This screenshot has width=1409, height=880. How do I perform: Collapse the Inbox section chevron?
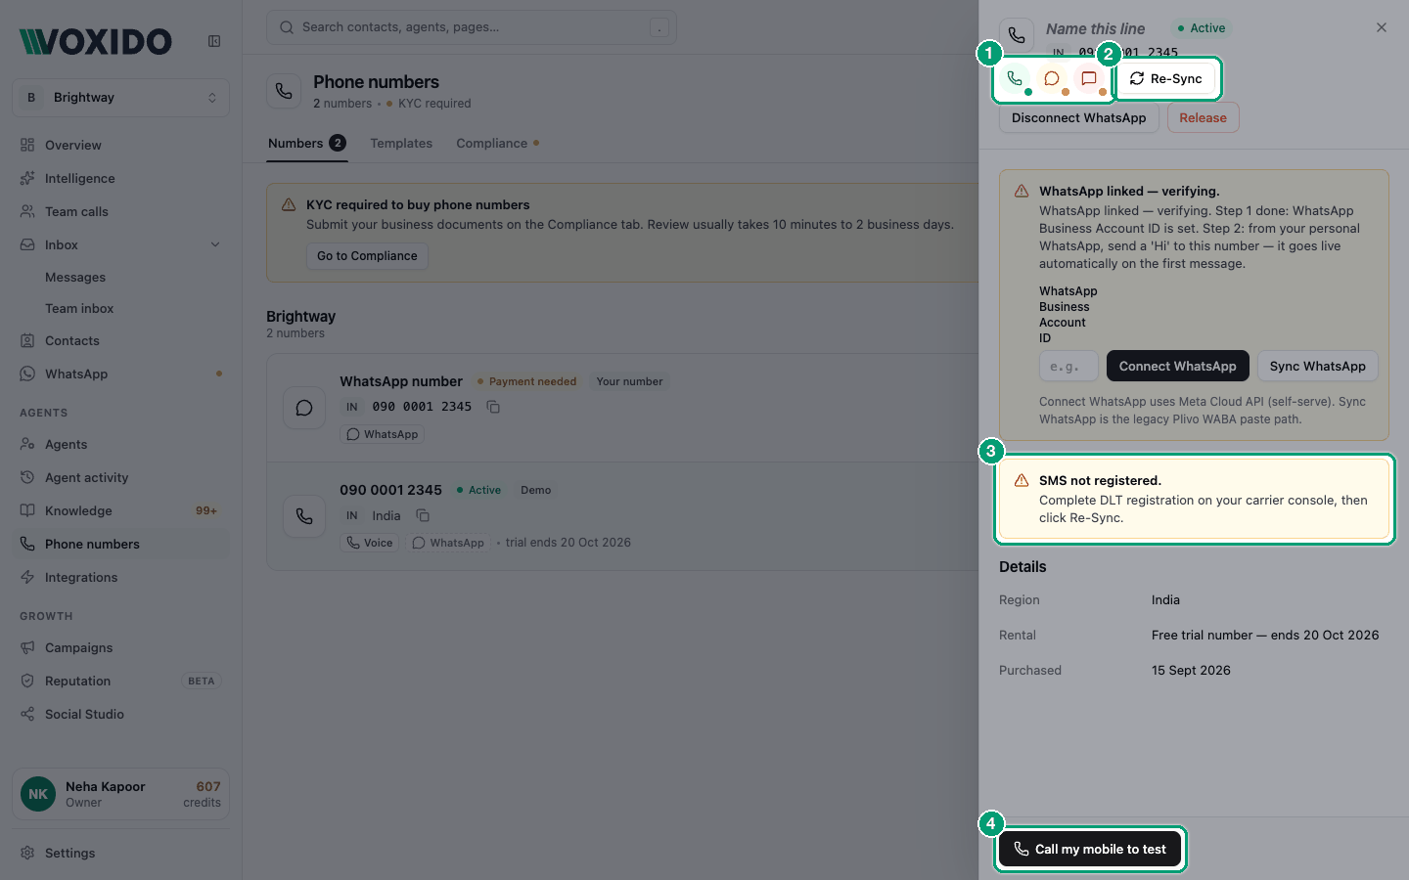coord(215,244)
